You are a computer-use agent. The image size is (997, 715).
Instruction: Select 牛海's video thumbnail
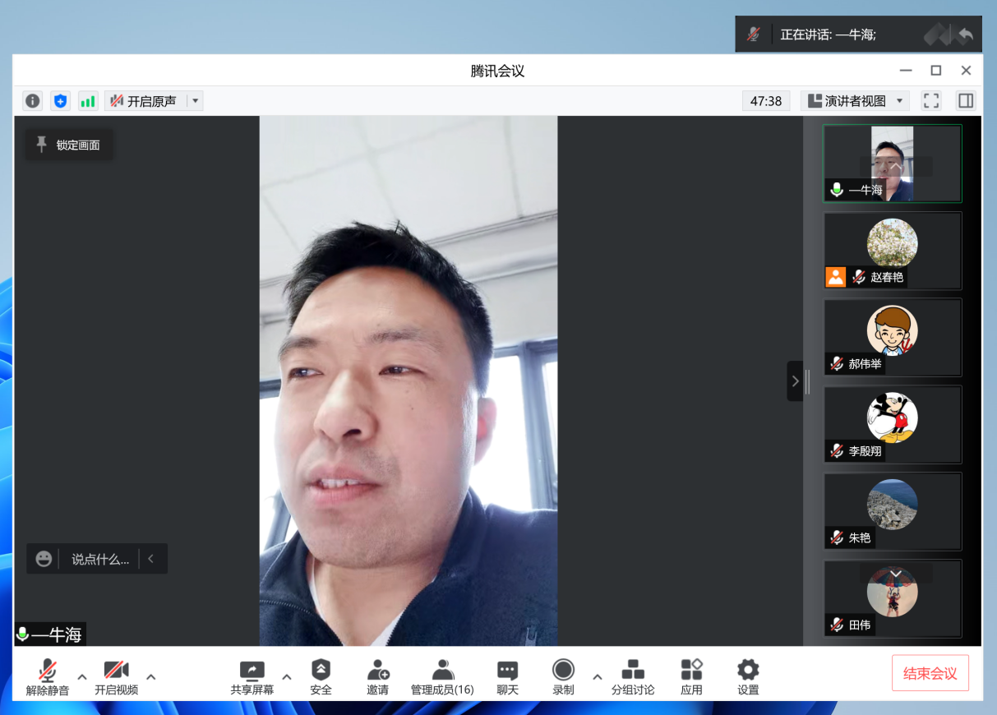[x=893, y=164]
